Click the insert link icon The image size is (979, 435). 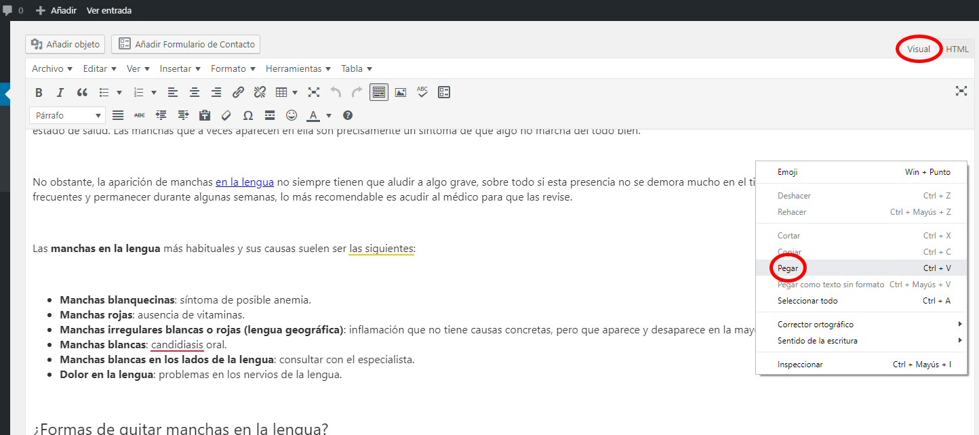tap(238, 92)
